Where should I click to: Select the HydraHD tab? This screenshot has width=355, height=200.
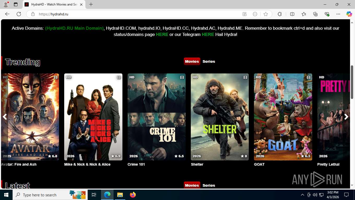point(54,4)
